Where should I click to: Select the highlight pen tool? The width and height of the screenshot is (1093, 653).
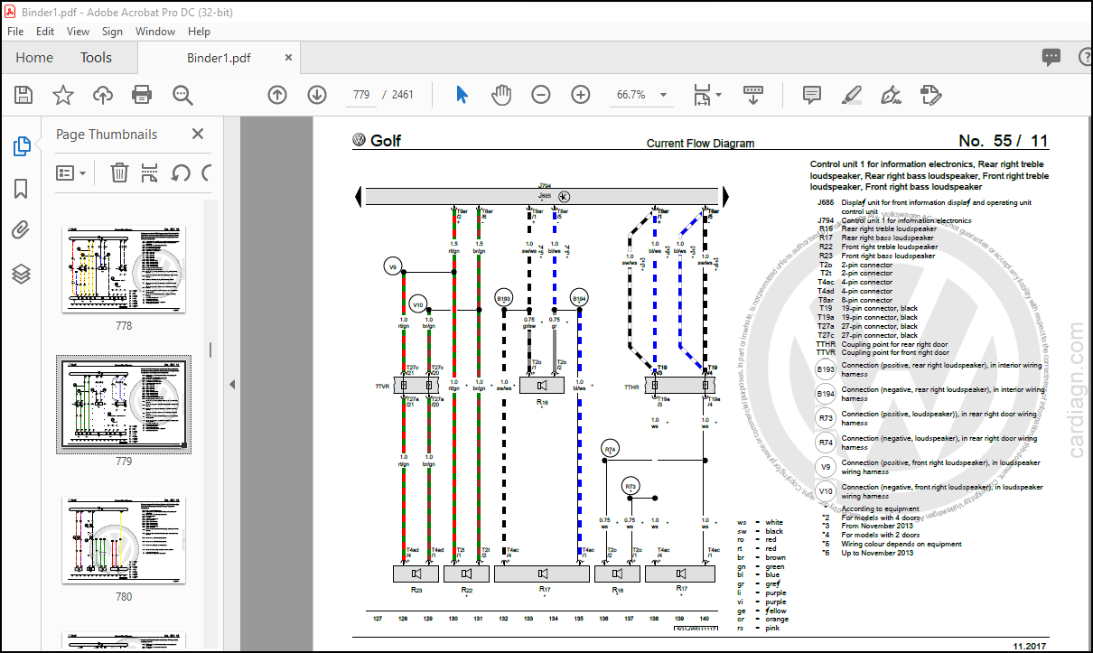[851, 95]
